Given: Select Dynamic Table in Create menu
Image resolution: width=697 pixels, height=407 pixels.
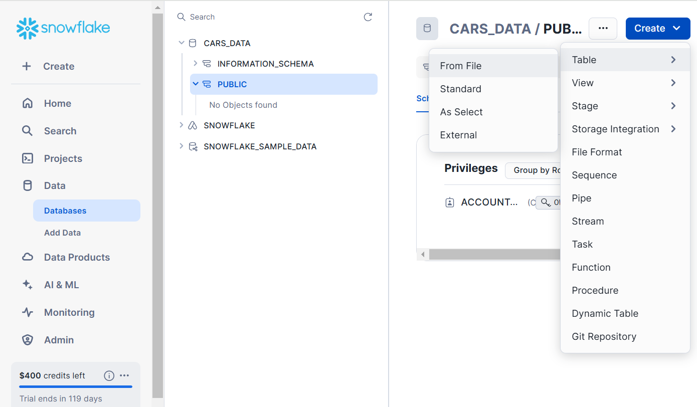Looking at the screenshot, I should pos(625,313).
